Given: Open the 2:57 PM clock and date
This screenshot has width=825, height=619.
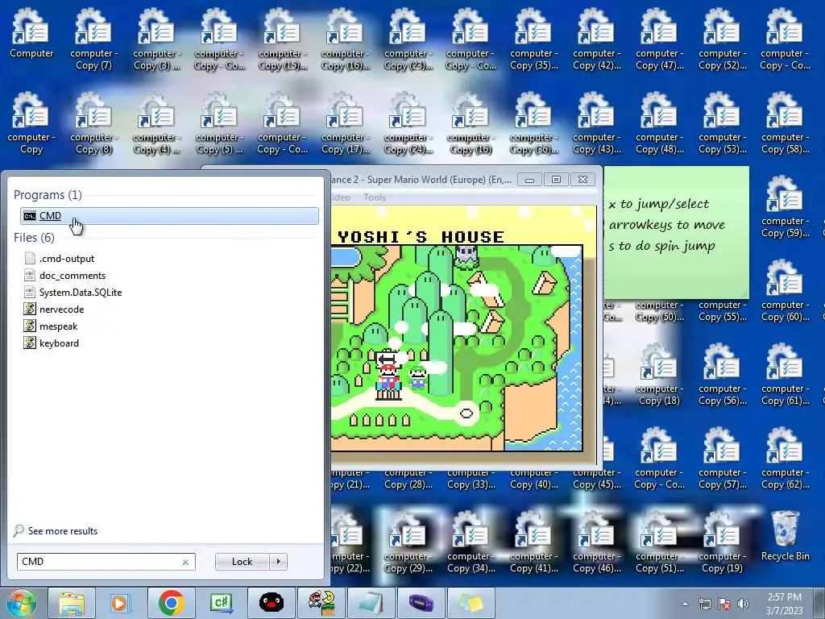Looking at the screenshot, I should pos(784,604).
